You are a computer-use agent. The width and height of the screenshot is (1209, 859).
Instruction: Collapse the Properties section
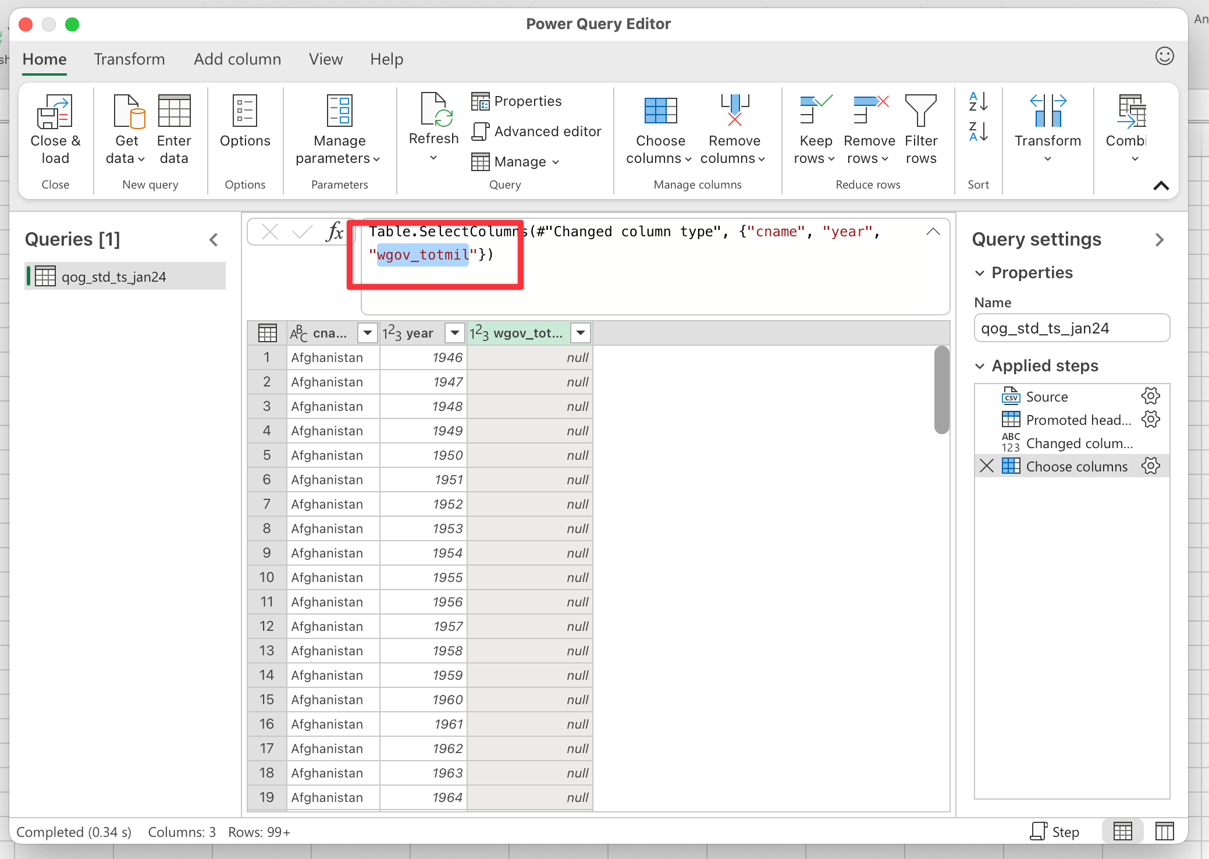980,273
